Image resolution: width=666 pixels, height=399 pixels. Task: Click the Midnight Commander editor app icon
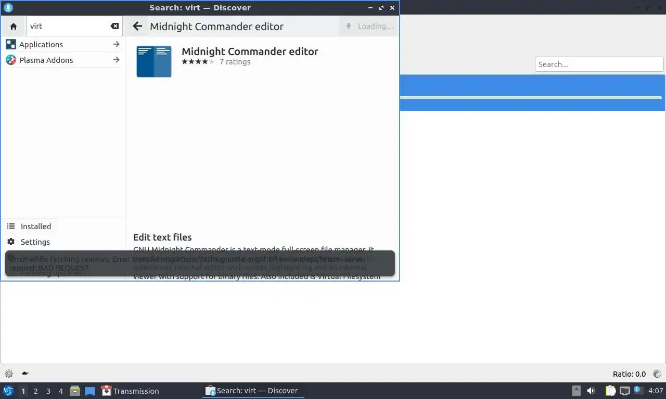pyautogui.click(x=154, y=61)
